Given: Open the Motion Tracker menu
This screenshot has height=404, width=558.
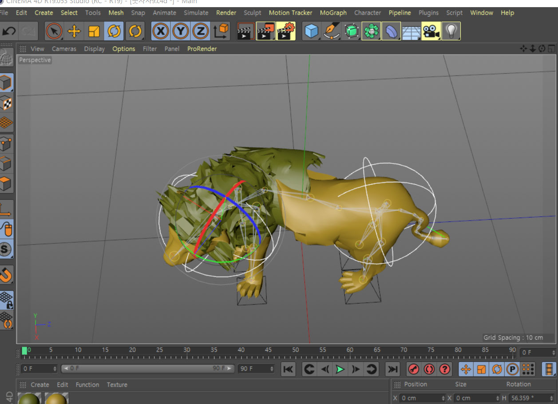Looking at the screenshot, I should click(291, 13).
